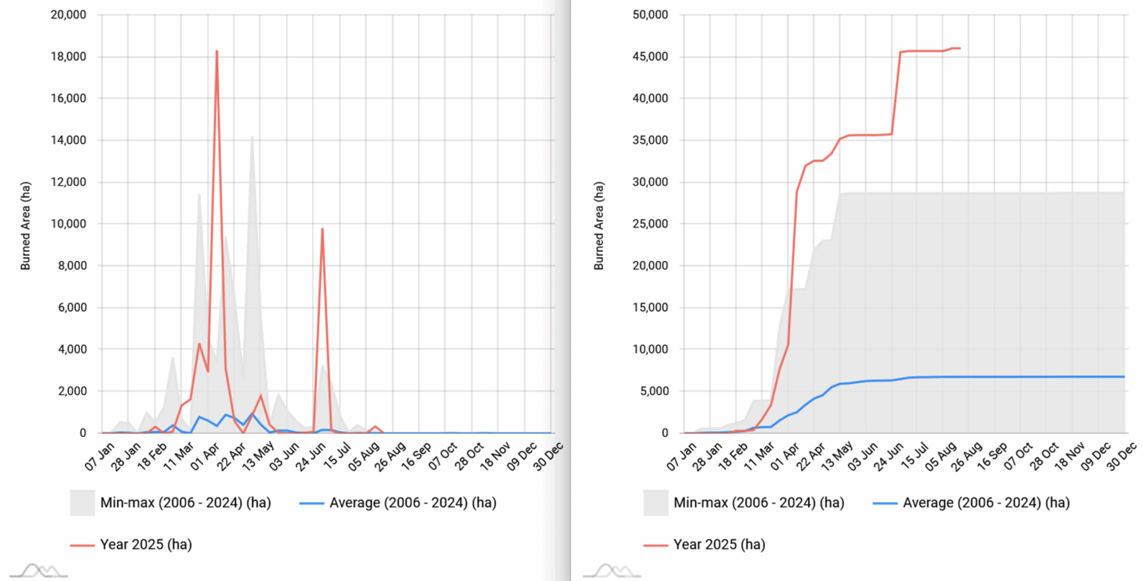
Task: Click amCharts logo under cumulative burned area chart
Action: [612, 570]
